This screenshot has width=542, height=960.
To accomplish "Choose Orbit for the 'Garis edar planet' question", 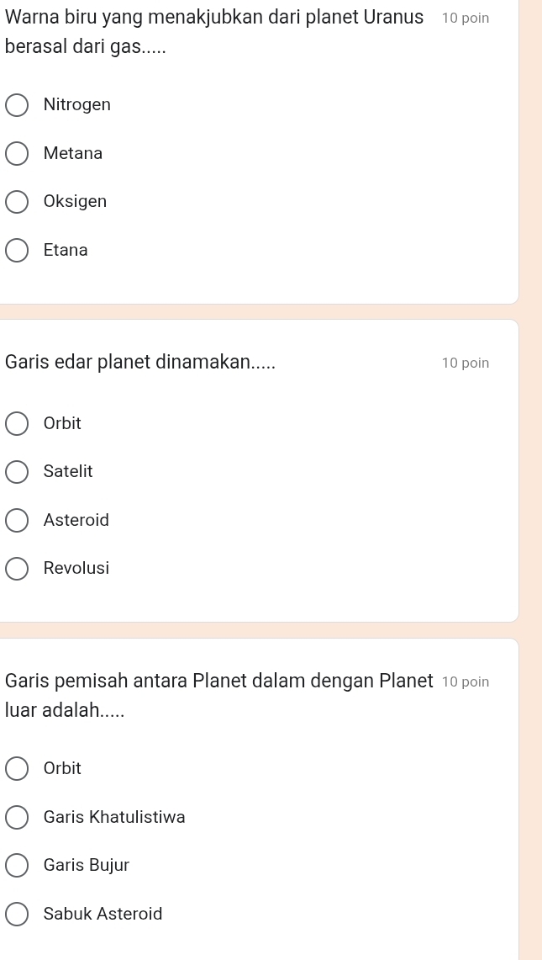I will coord(17,424).
